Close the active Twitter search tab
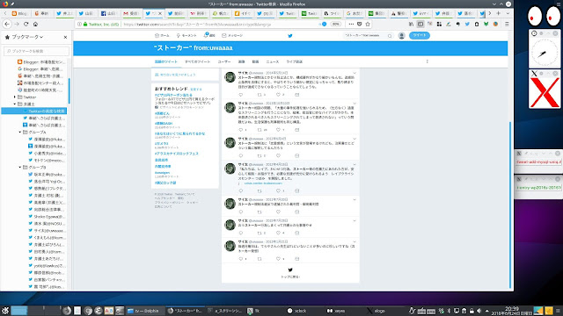 click(160, 14)
